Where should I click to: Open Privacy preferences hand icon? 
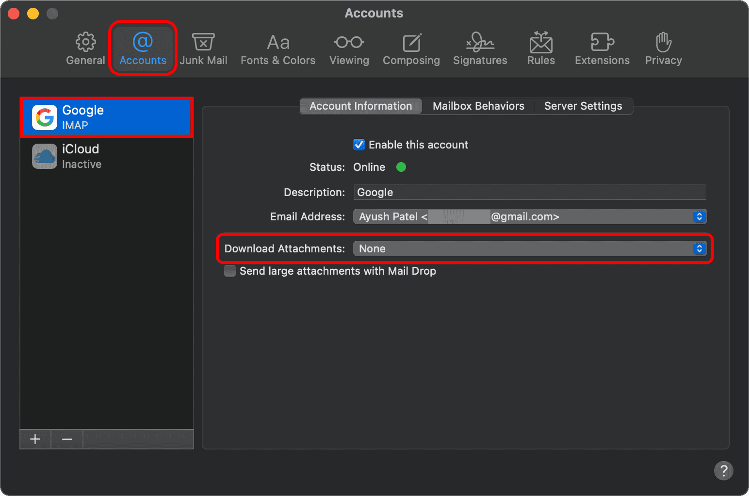(663, 43)
